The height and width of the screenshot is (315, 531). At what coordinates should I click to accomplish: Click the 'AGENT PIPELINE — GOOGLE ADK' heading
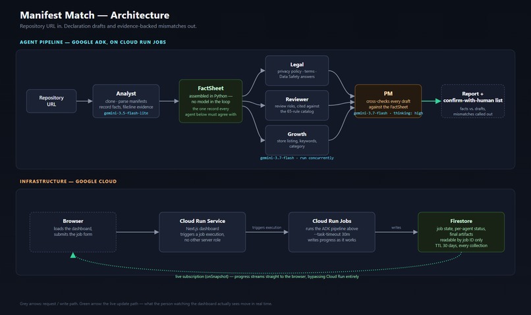(x=93, y=42)
